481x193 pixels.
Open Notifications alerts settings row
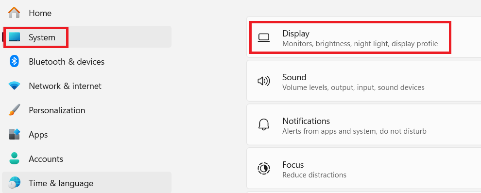tap(363, 124)
